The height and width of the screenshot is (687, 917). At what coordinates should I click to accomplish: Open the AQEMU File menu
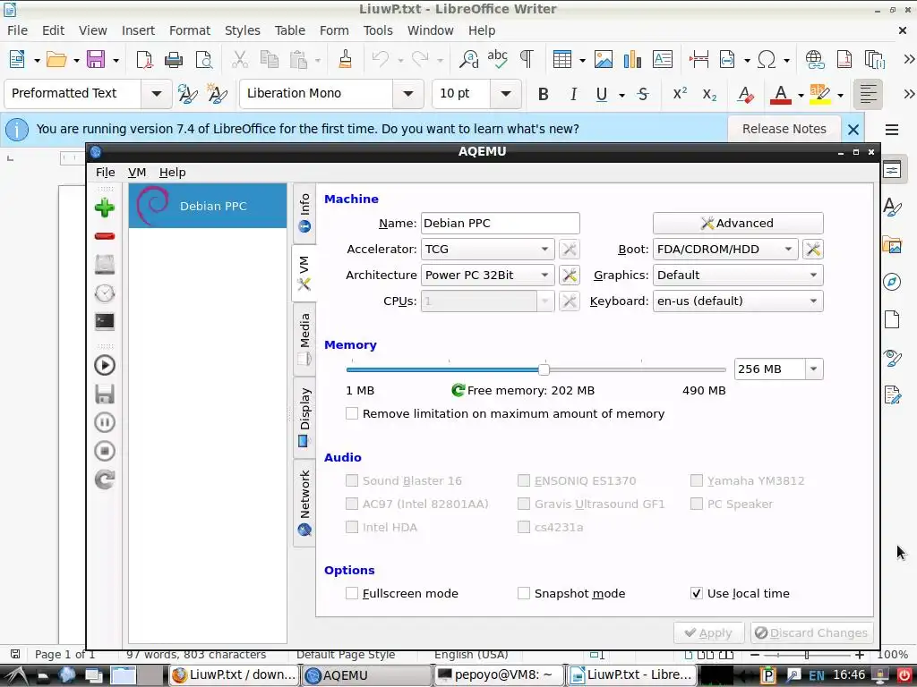coord(106,173)
